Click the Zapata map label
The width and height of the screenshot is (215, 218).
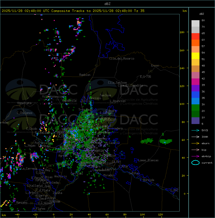[x=57, y=193]
